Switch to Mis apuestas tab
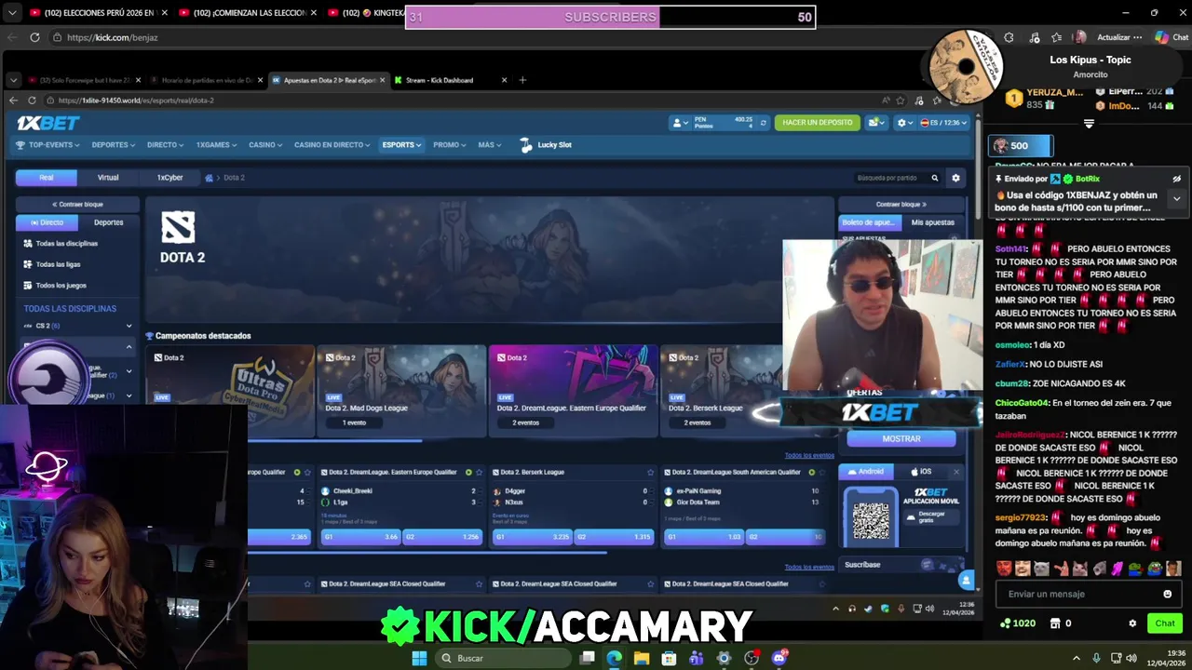The image size is (1192, 670). click(933, 222)
